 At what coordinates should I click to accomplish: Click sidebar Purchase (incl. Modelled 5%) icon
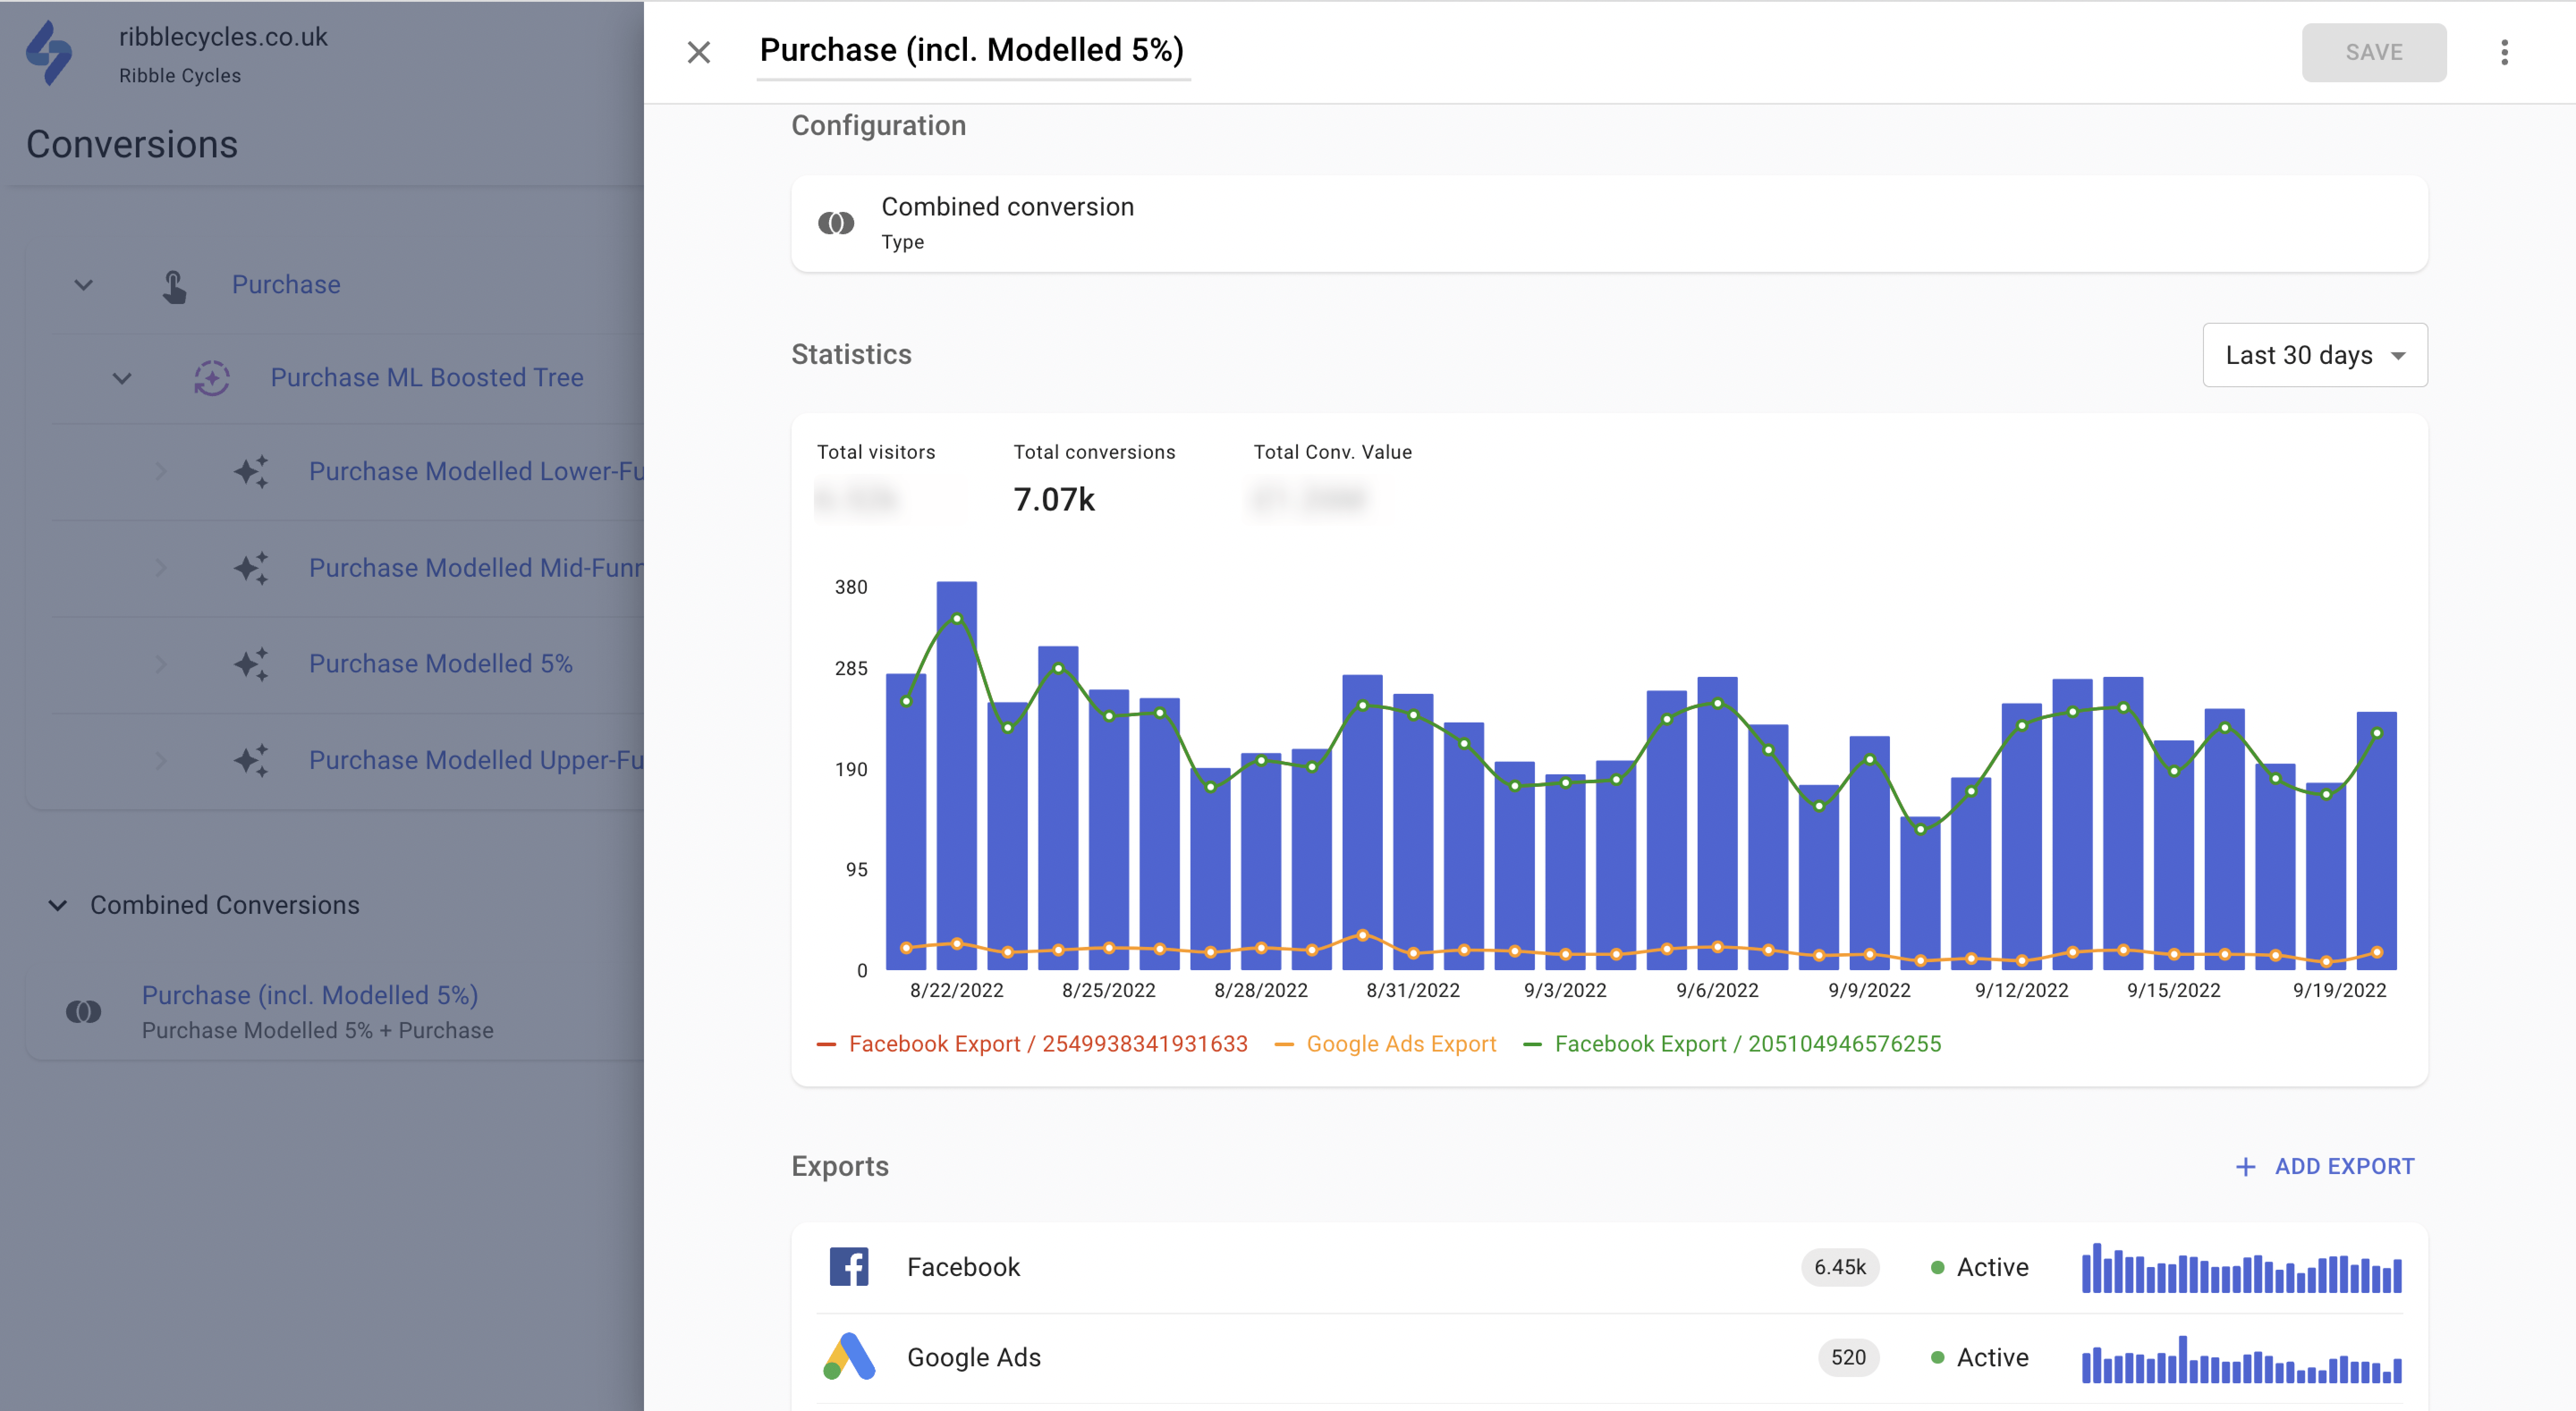[x=84, y=1012]
